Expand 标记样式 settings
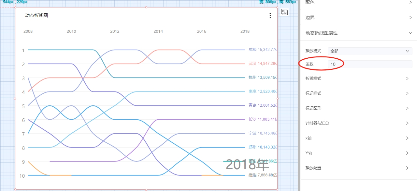Image resolution: width=417 pixels, height=191 pixels. pyautogui.click(x=358, y=93)
